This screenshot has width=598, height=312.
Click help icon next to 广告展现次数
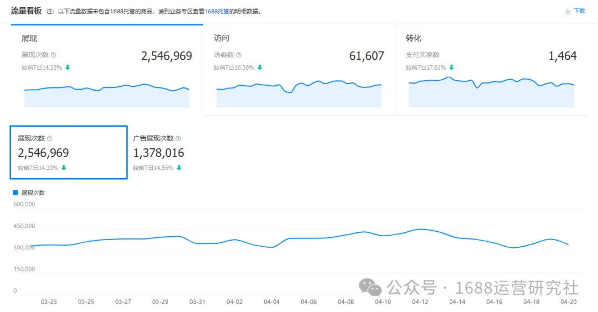(x=178, y=139)
